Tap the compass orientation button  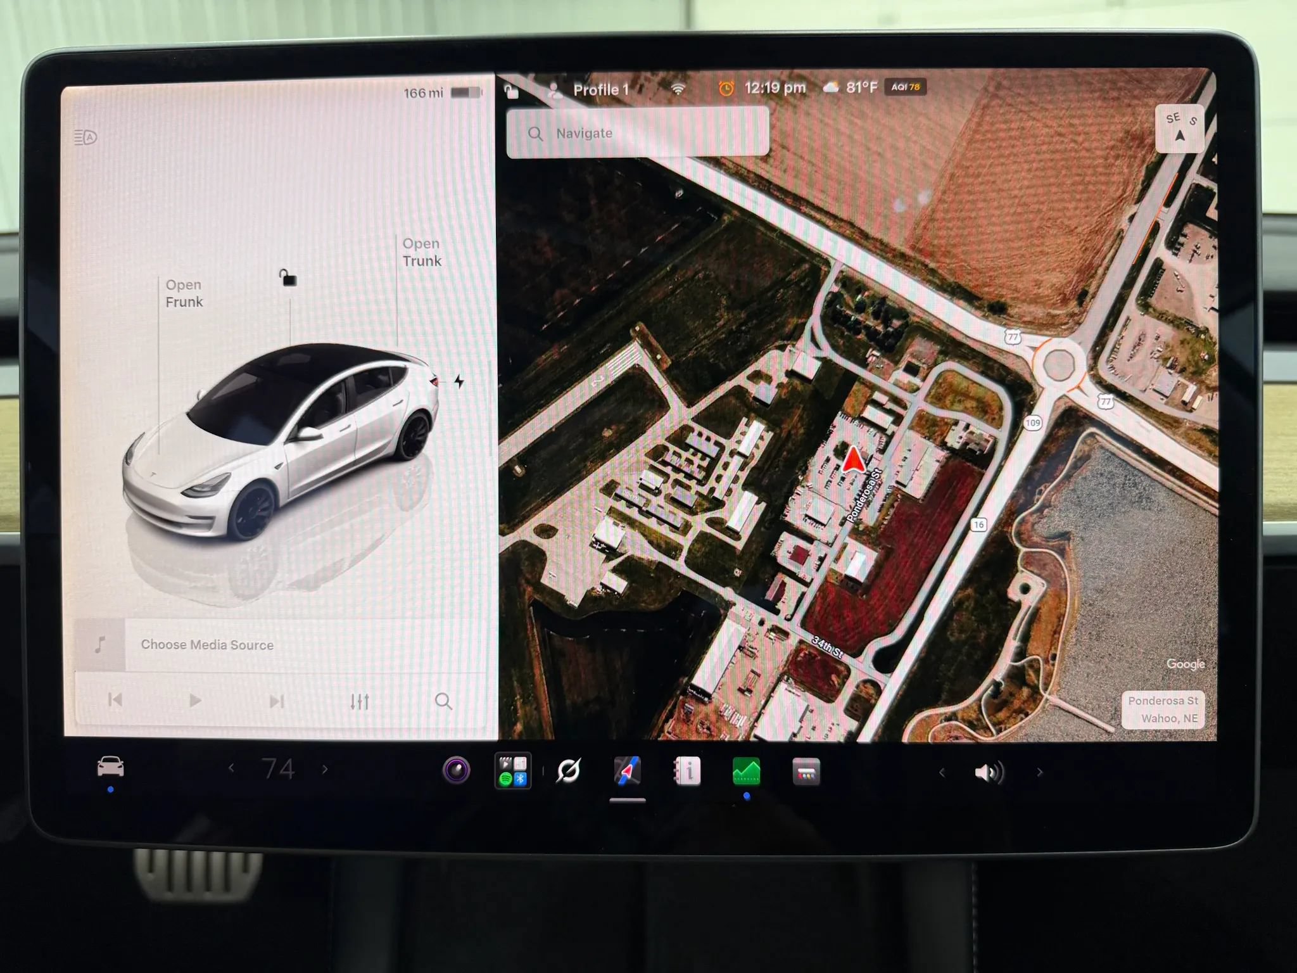coord(1180,129)
